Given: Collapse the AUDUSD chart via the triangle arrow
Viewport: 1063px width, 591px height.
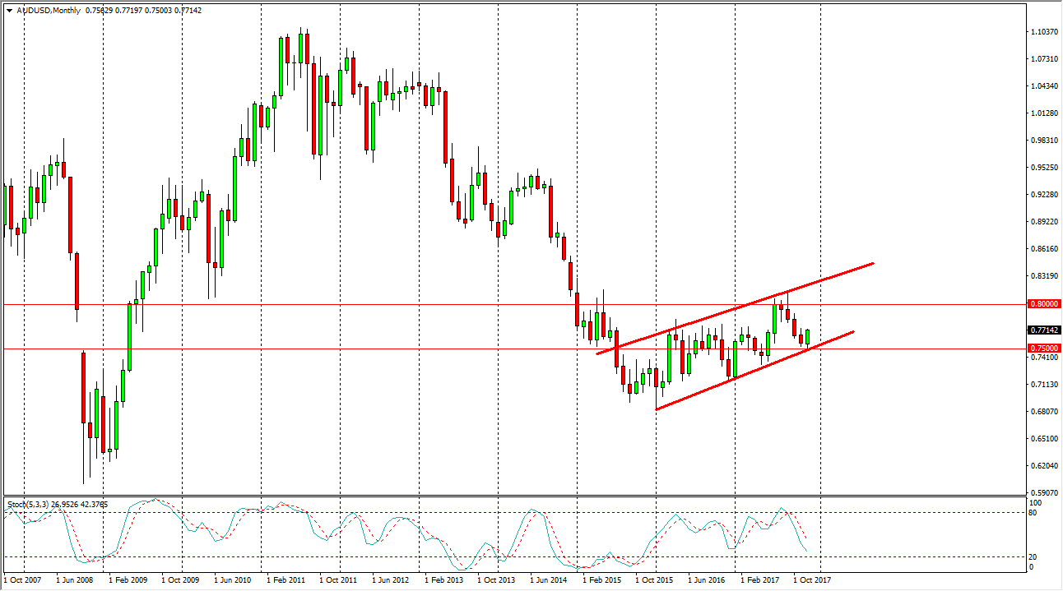Looking at the screenshot, I should pyautogui.click(x=7, y=12).
